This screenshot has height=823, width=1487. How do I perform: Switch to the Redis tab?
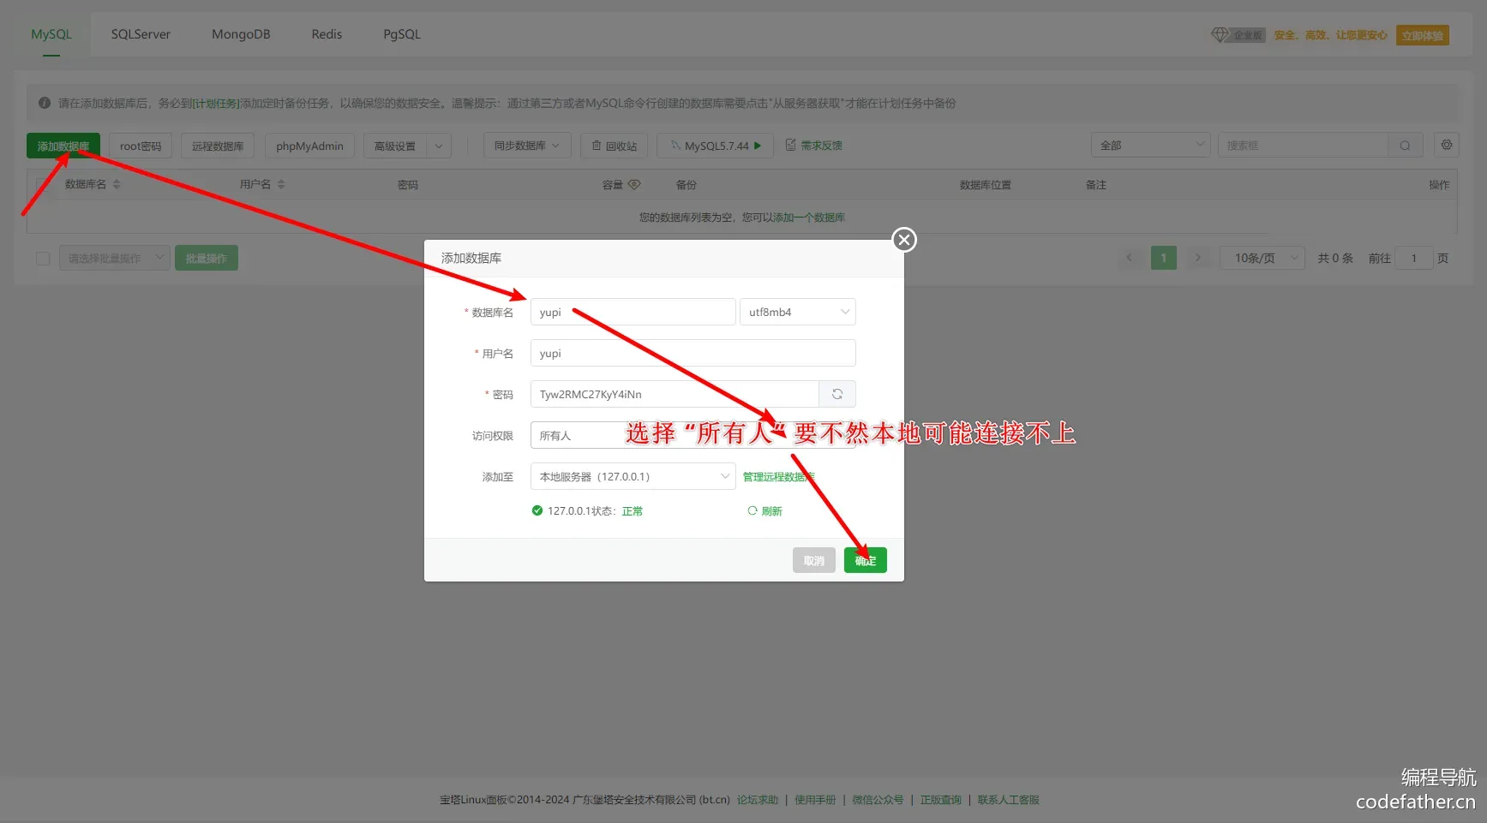(x=327, y=34)
